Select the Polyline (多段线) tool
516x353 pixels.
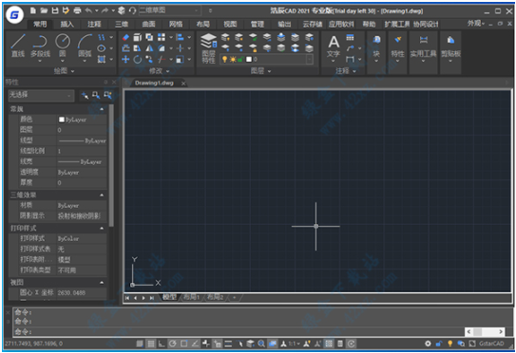click(x=40, y=46)
